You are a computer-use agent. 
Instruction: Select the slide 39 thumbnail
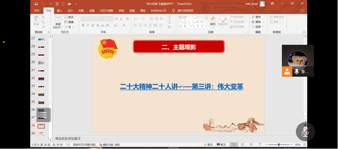pyautogui.click(x=41, y=134)
